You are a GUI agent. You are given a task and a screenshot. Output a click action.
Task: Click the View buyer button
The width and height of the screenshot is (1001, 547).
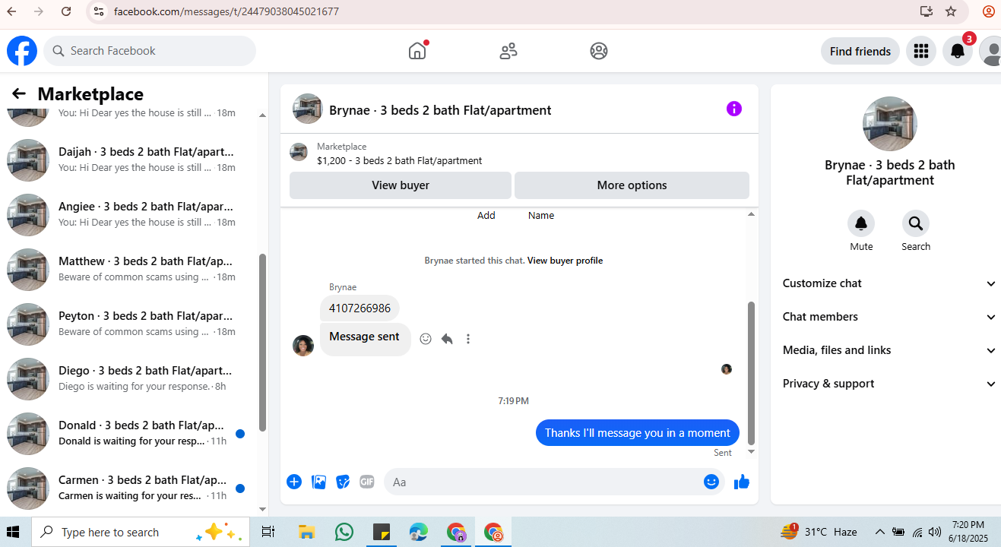coord(401,185)
